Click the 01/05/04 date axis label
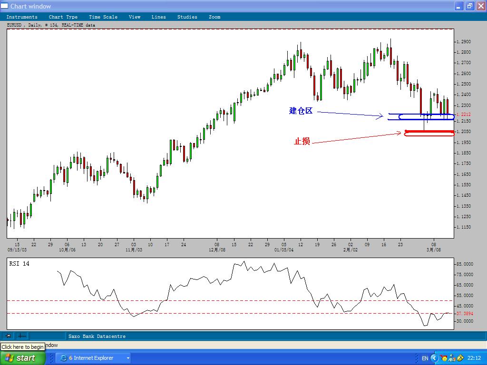 [x=284, y=250]
